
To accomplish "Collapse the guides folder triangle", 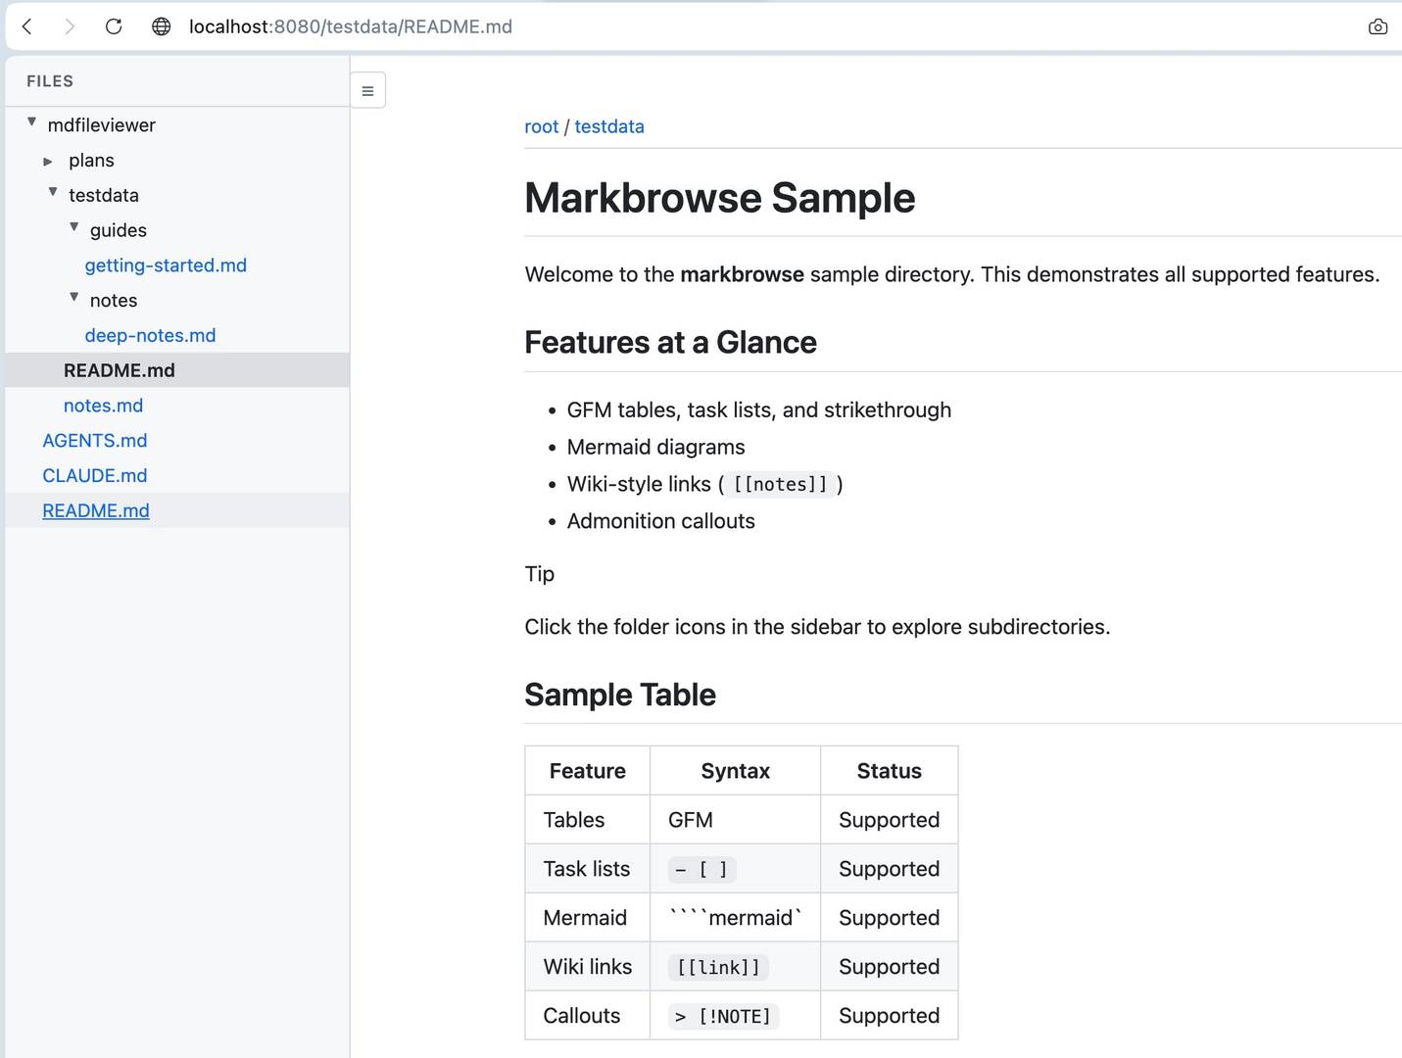I will click(74, 227).
